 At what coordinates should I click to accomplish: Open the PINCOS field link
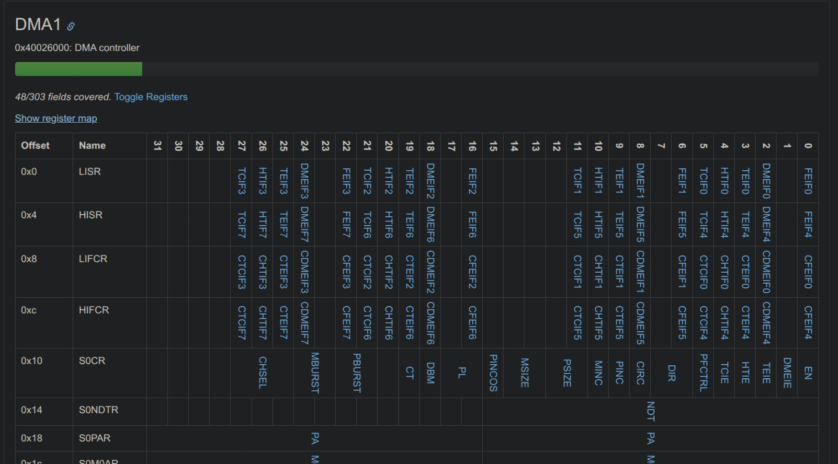point(493,373)
